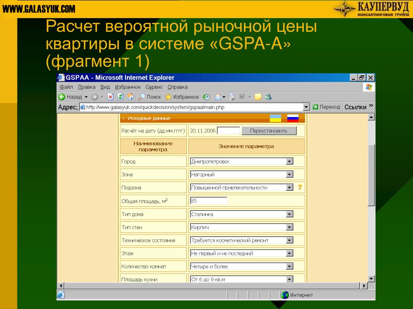Viewport: 413px width, 309px height.
Task: Open the Файл menu
Action: [66, 87]
